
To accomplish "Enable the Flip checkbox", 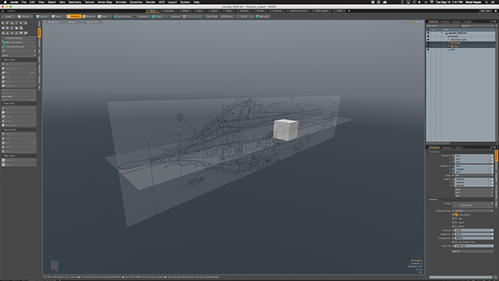I will 455,219.
